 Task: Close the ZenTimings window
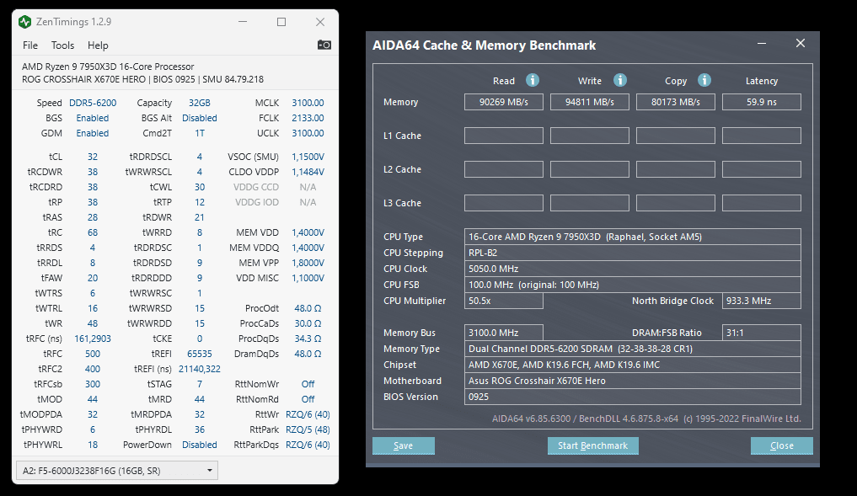click(320, 22)
